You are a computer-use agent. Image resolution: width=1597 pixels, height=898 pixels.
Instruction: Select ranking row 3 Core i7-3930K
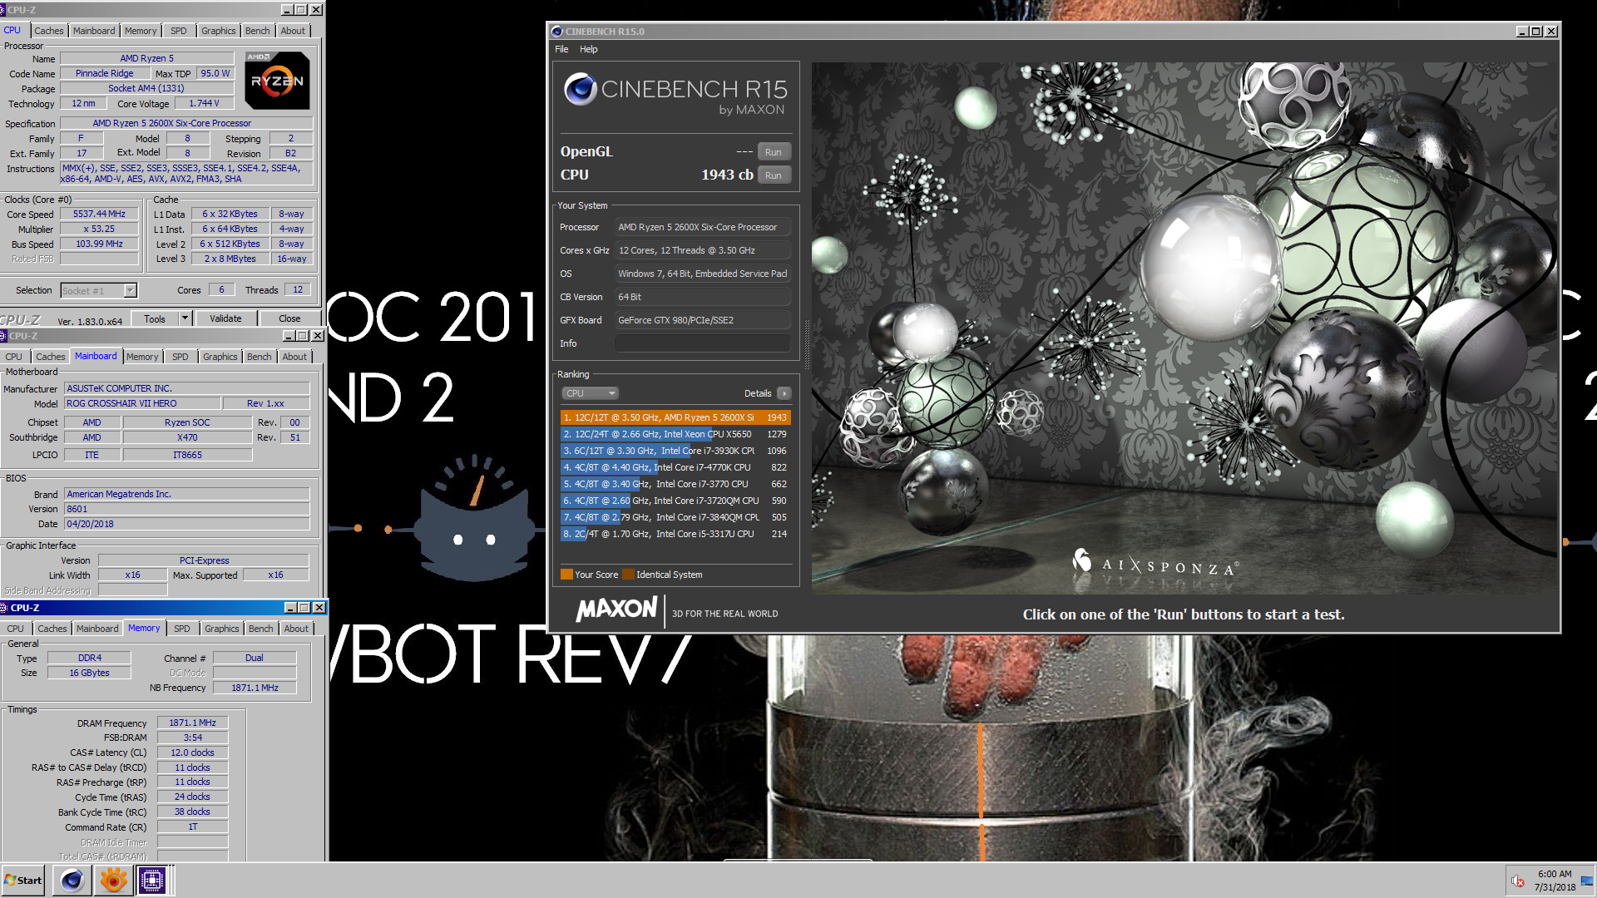tap(675, 451)
